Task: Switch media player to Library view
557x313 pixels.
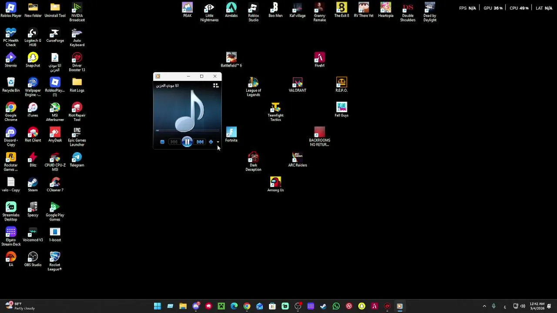Action: tap(215, 86)
